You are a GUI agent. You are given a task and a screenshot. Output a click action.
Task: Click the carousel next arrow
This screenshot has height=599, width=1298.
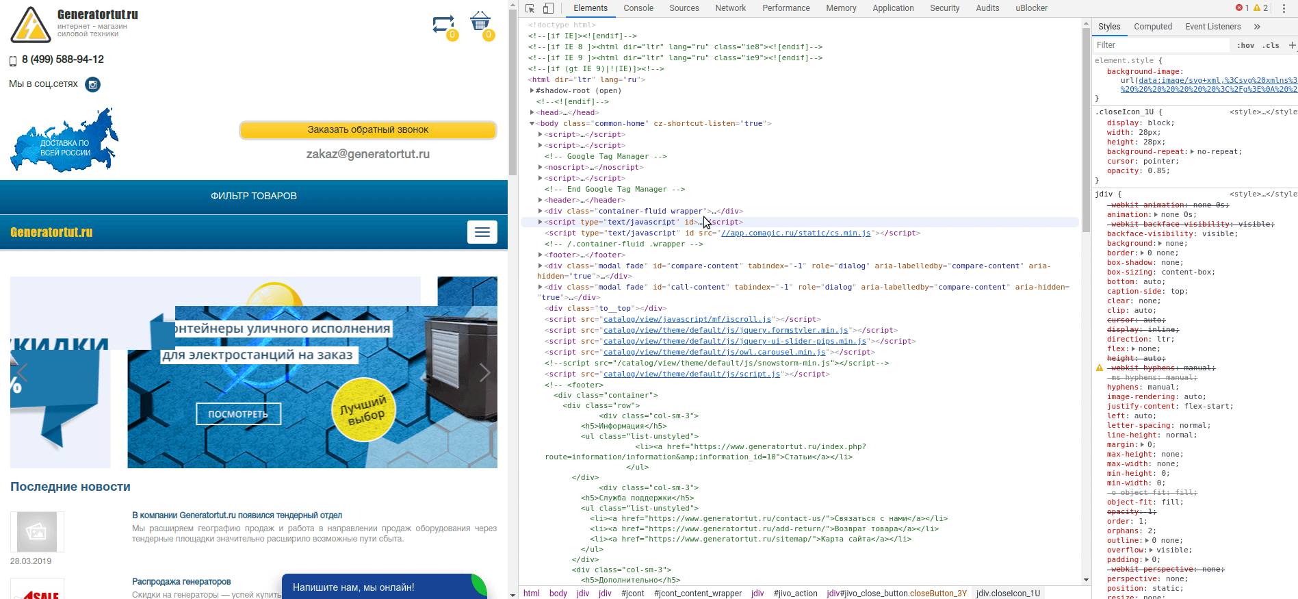click(484, 372)
